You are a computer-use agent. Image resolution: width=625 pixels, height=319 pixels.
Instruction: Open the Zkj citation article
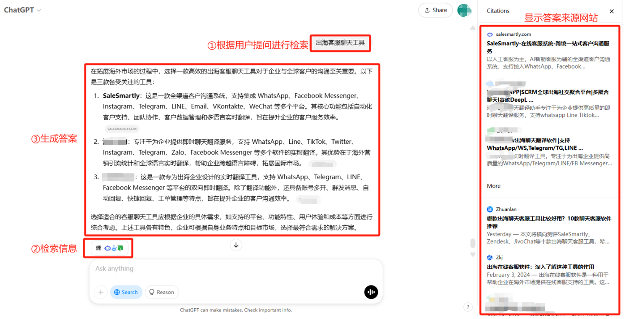coord(540,267)
